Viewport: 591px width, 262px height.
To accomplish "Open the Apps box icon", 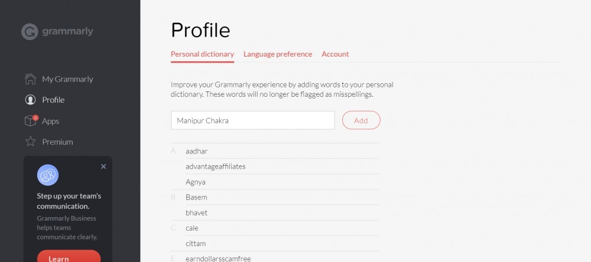I will [x=30, y=121].
